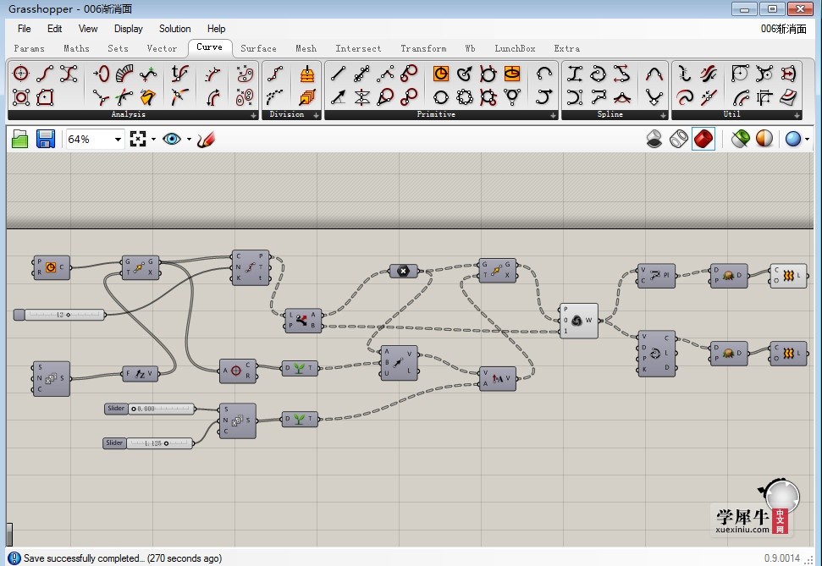
Task: Select the Line primitive tool icon
Action: click(338, 74)
